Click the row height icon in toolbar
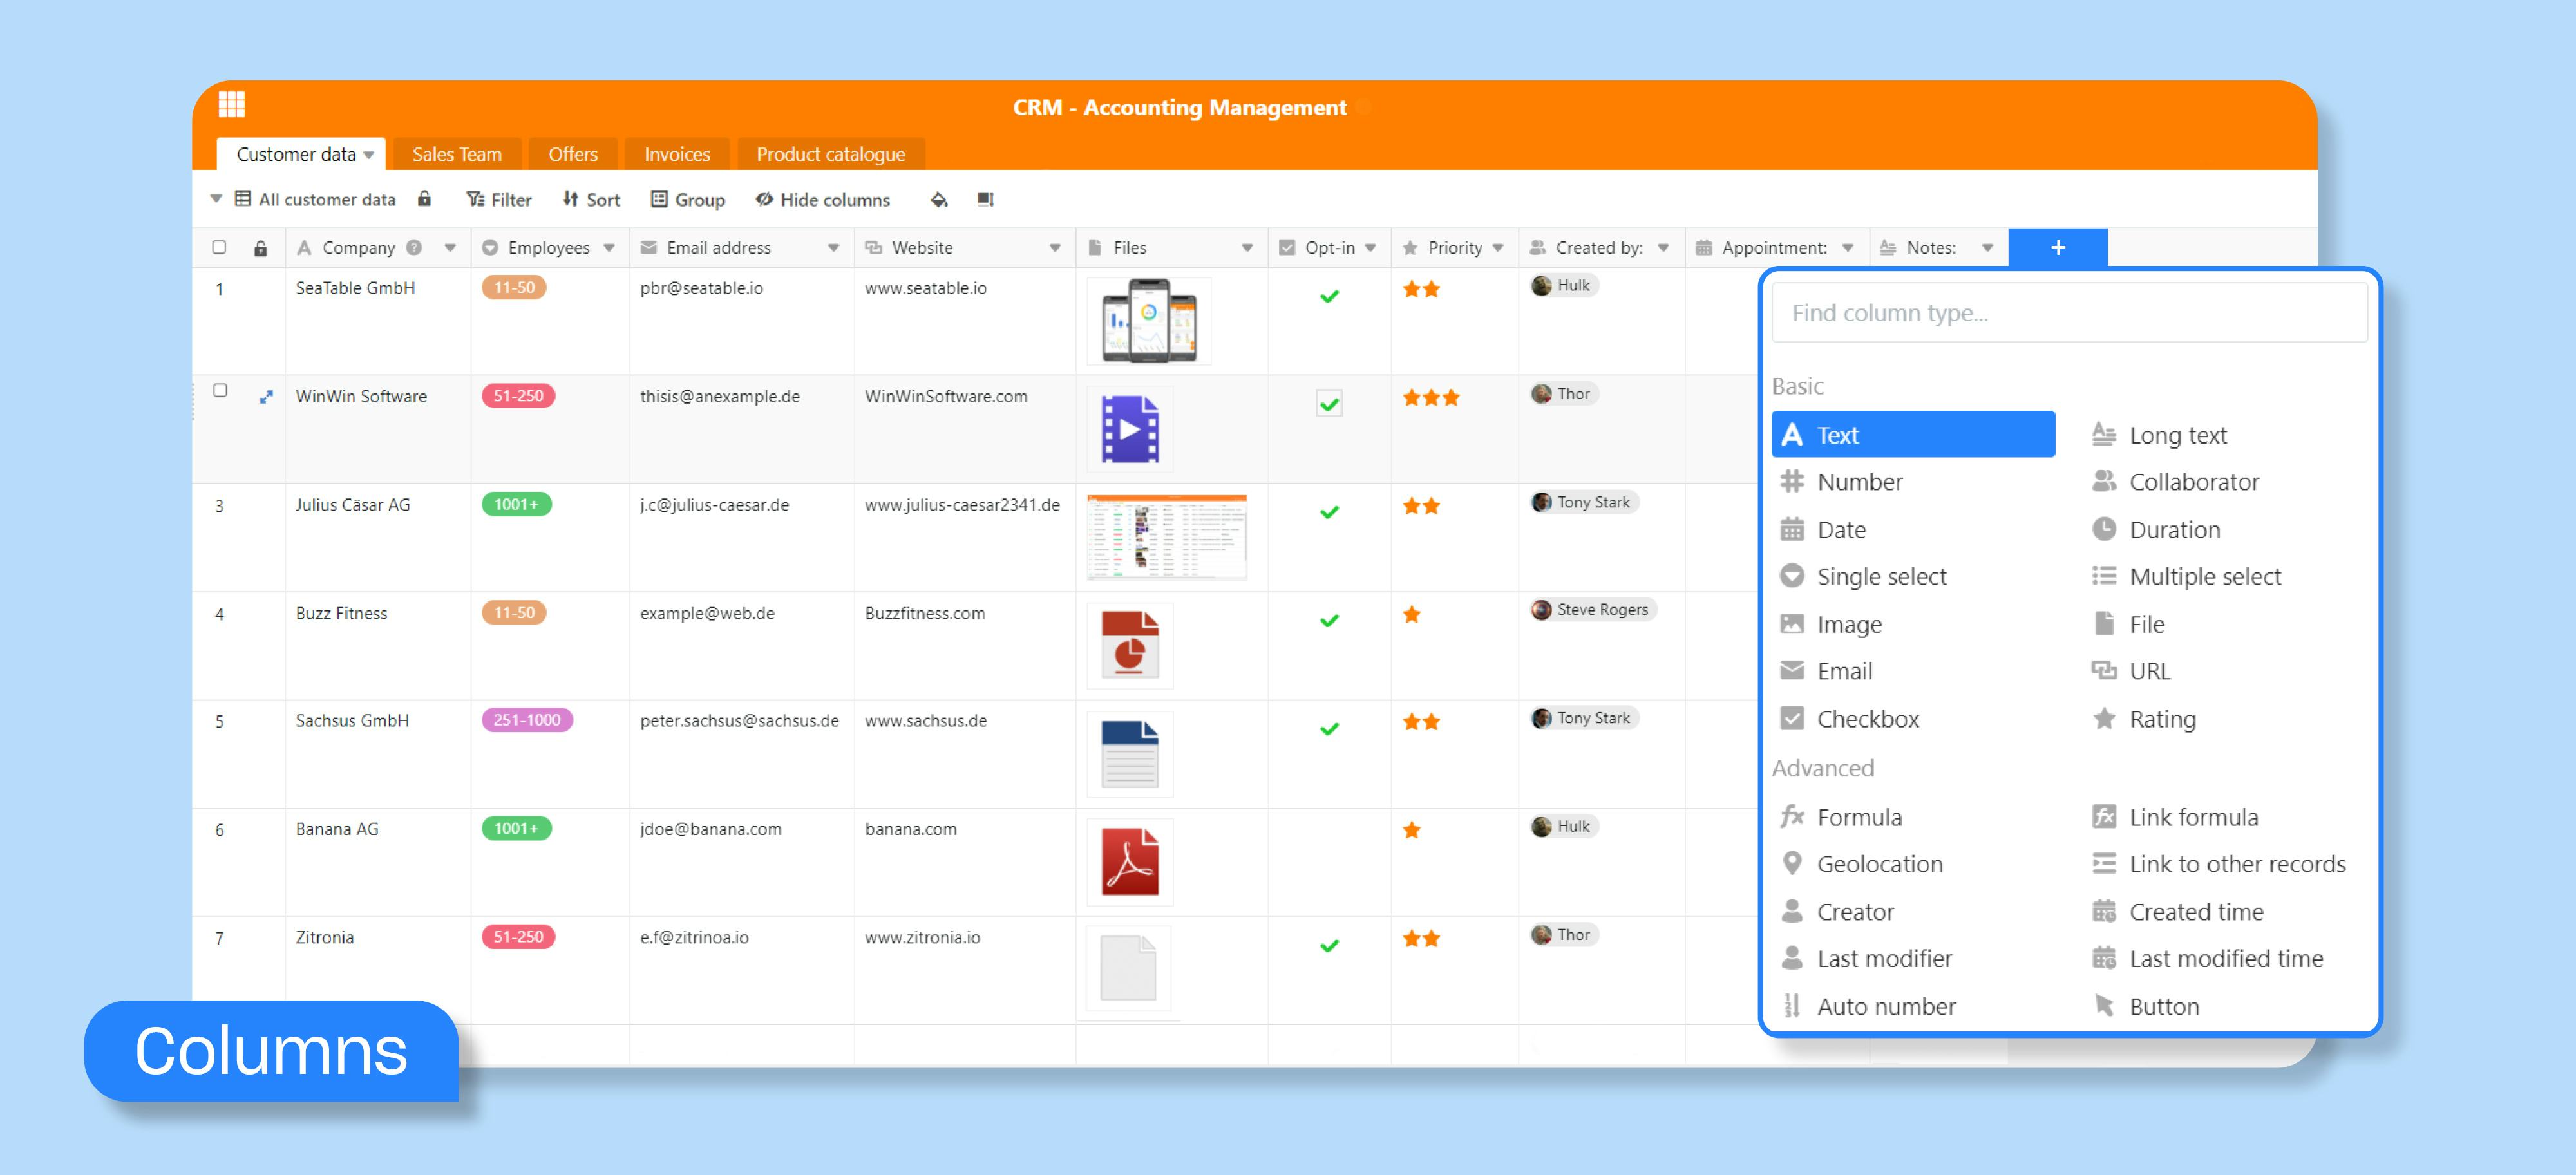Image resolution: width=2576 pixels, height=1175 pixels. click(985, 199)
